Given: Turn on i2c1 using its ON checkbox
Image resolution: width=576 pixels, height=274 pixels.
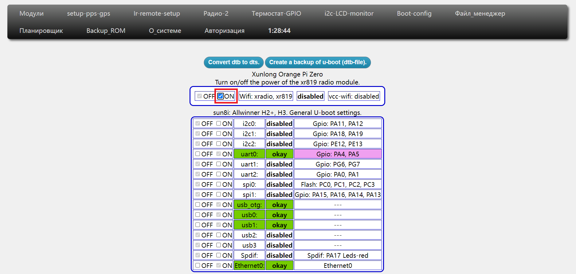Looking at the screenshot, I should (x=218, y=134).
